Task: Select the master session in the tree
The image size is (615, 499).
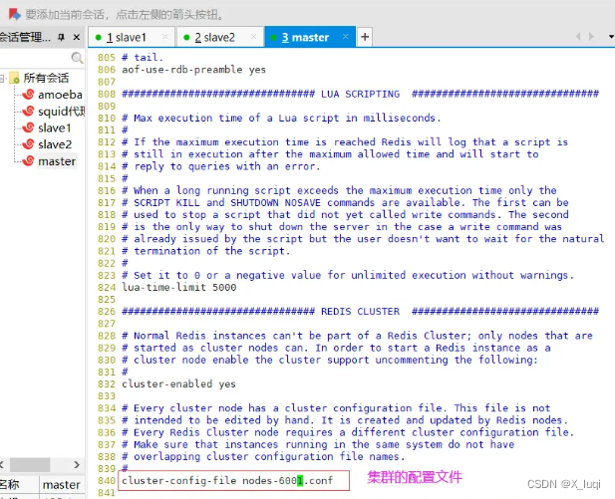Action: 57,161
